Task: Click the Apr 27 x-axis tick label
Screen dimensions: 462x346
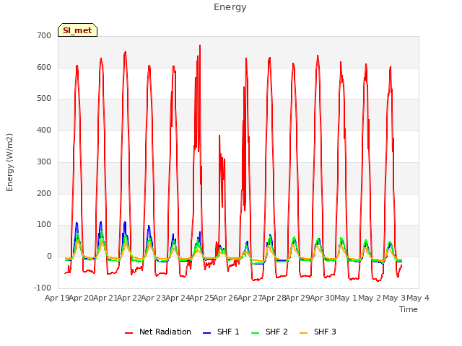Action: pos(250,298)
